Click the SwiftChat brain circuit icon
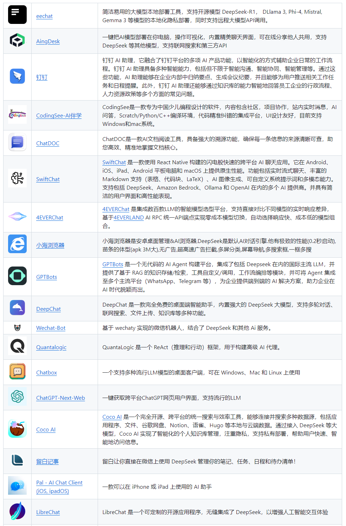The image size is (346, 526). [17, 178]
